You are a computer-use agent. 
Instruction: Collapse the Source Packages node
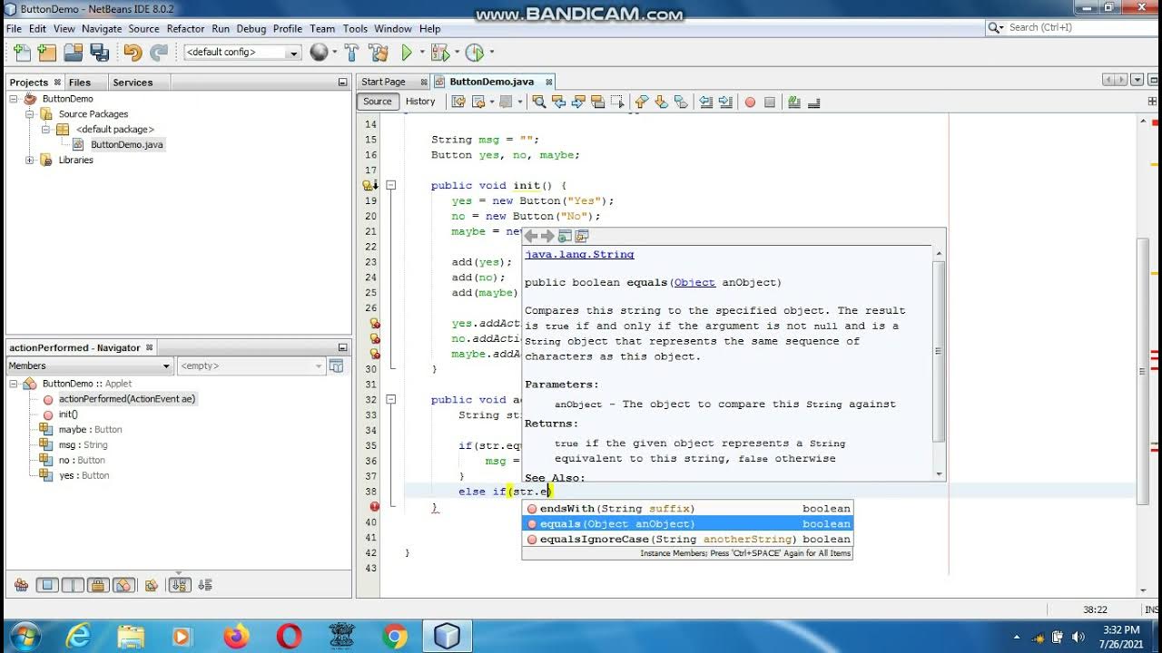(30, 114)
